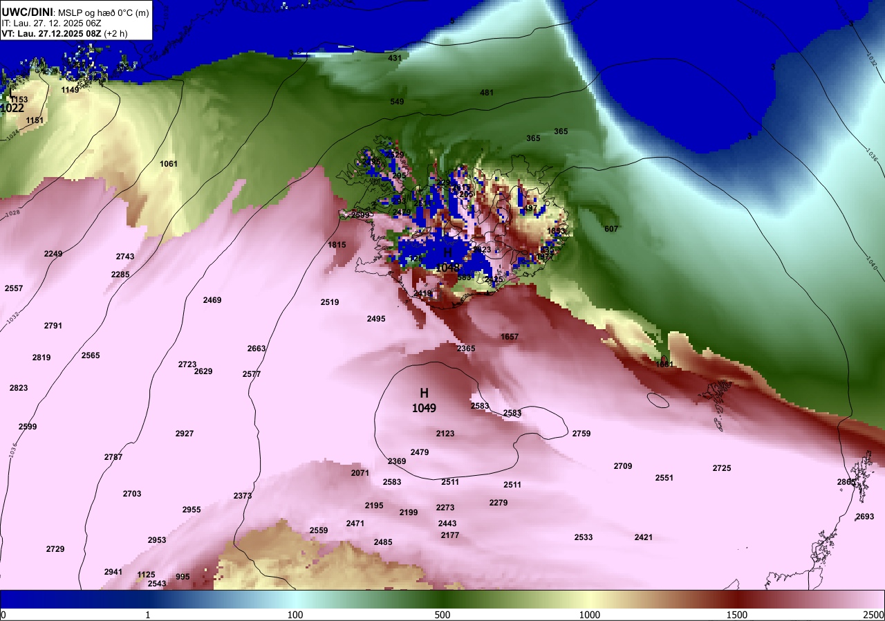Screen dimensions: 885x621
Task: Click the 2195 height value
Action: pos(374,506)
